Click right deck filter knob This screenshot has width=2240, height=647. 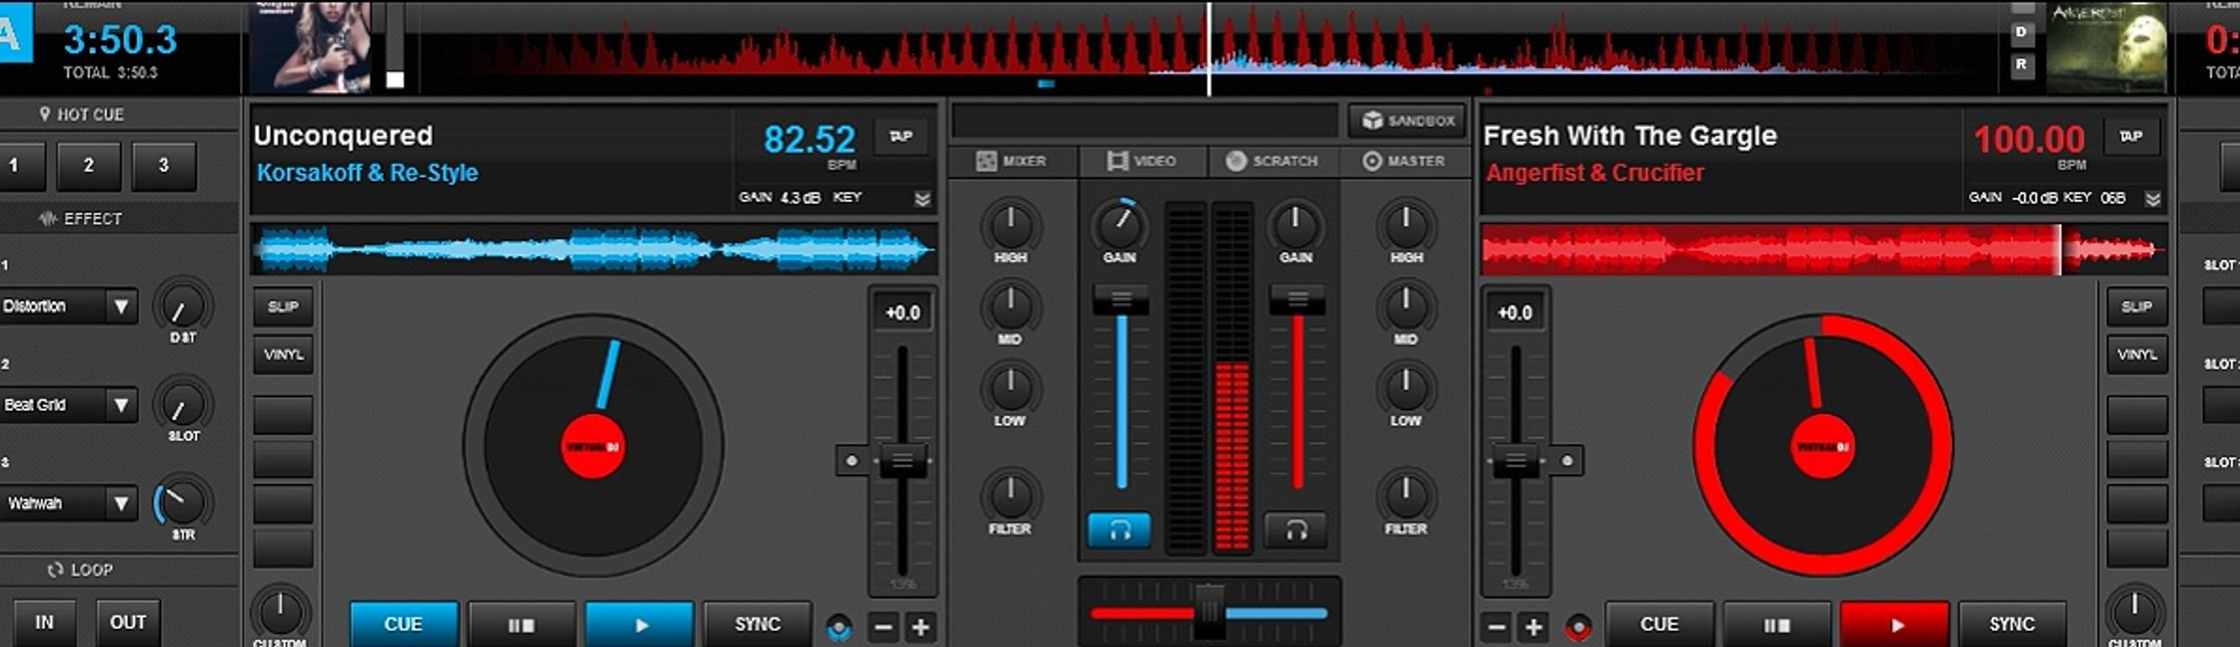(1407, 496)
